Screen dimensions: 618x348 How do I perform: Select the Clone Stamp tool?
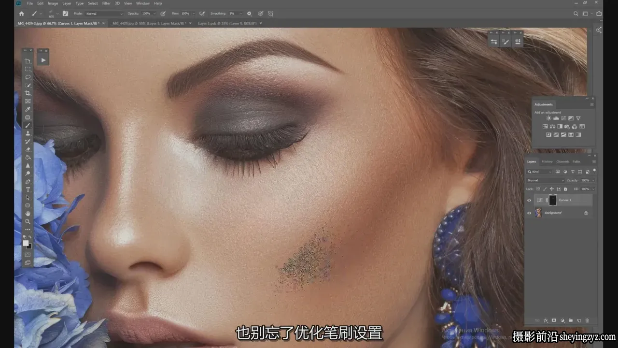28,133
